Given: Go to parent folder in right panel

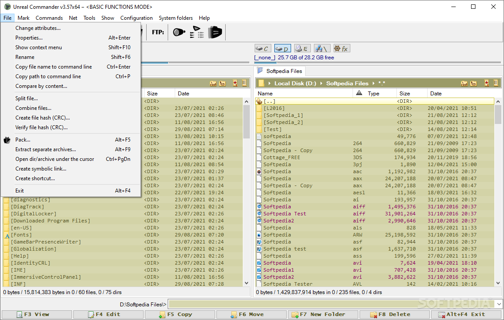Looking at the screenshot, I should (x=474, y=84).
